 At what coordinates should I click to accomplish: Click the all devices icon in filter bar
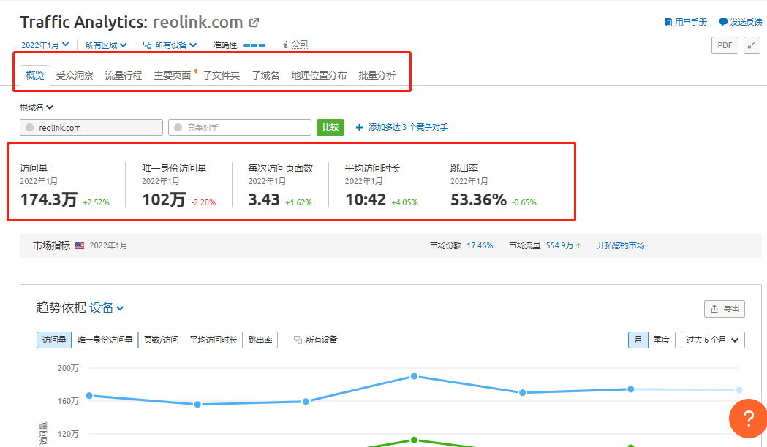click(x=147, y=45)
